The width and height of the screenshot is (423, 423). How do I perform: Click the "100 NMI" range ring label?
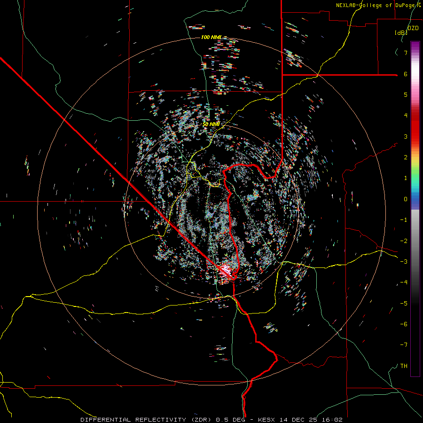211,37
